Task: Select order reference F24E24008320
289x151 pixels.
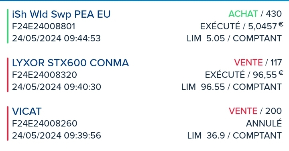Action: click(45, 75)
